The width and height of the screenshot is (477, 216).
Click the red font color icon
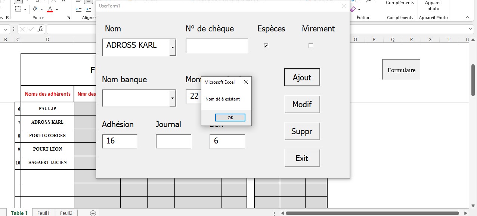[x=50, y=9]
